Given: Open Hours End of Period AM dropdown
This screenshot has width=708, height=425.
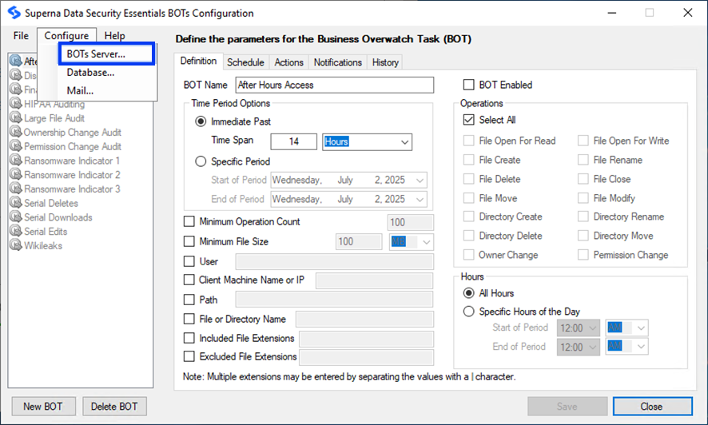Looking at the screenshot, I should point(627,347).
